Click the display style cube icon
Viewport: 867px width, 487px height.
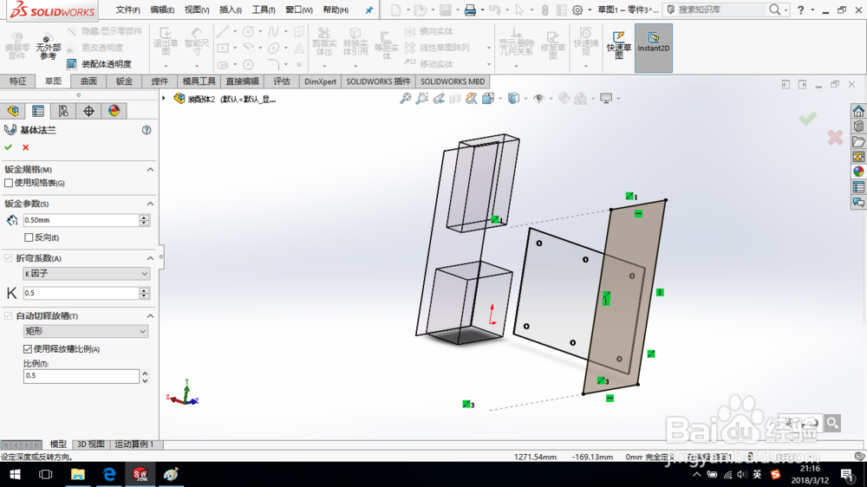click(x=513, y=99)
